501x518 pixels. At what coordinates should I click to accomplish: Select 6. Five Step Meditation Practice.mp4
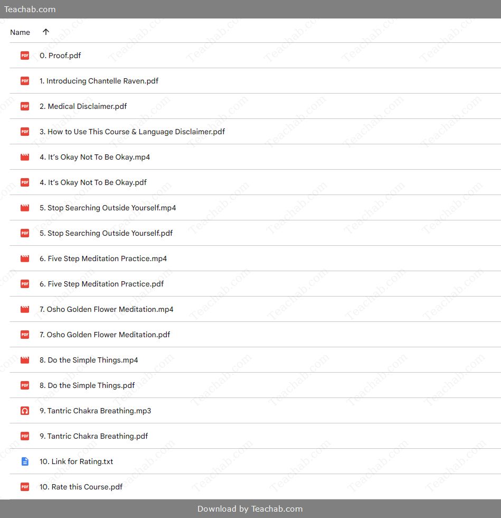(x=103, y=258)
